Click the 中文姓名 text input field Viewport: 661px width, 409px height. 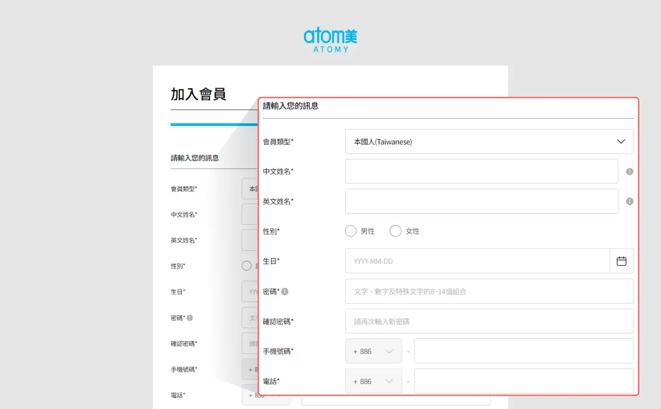click(481, 171)
